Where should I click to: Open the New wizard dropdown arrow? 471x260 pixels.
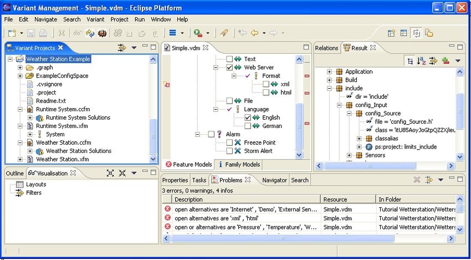[22, 33]
